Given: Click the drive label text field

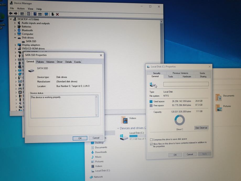Looking at the screenshot, I should (x=186, y=84).
